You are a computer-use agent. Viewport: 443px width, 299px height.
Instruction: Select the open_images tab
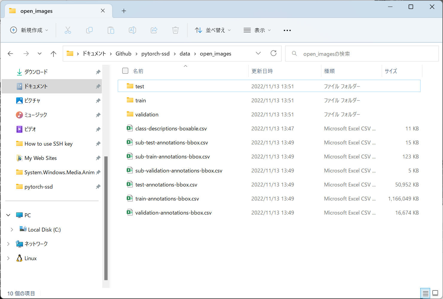tap(59, 11)
